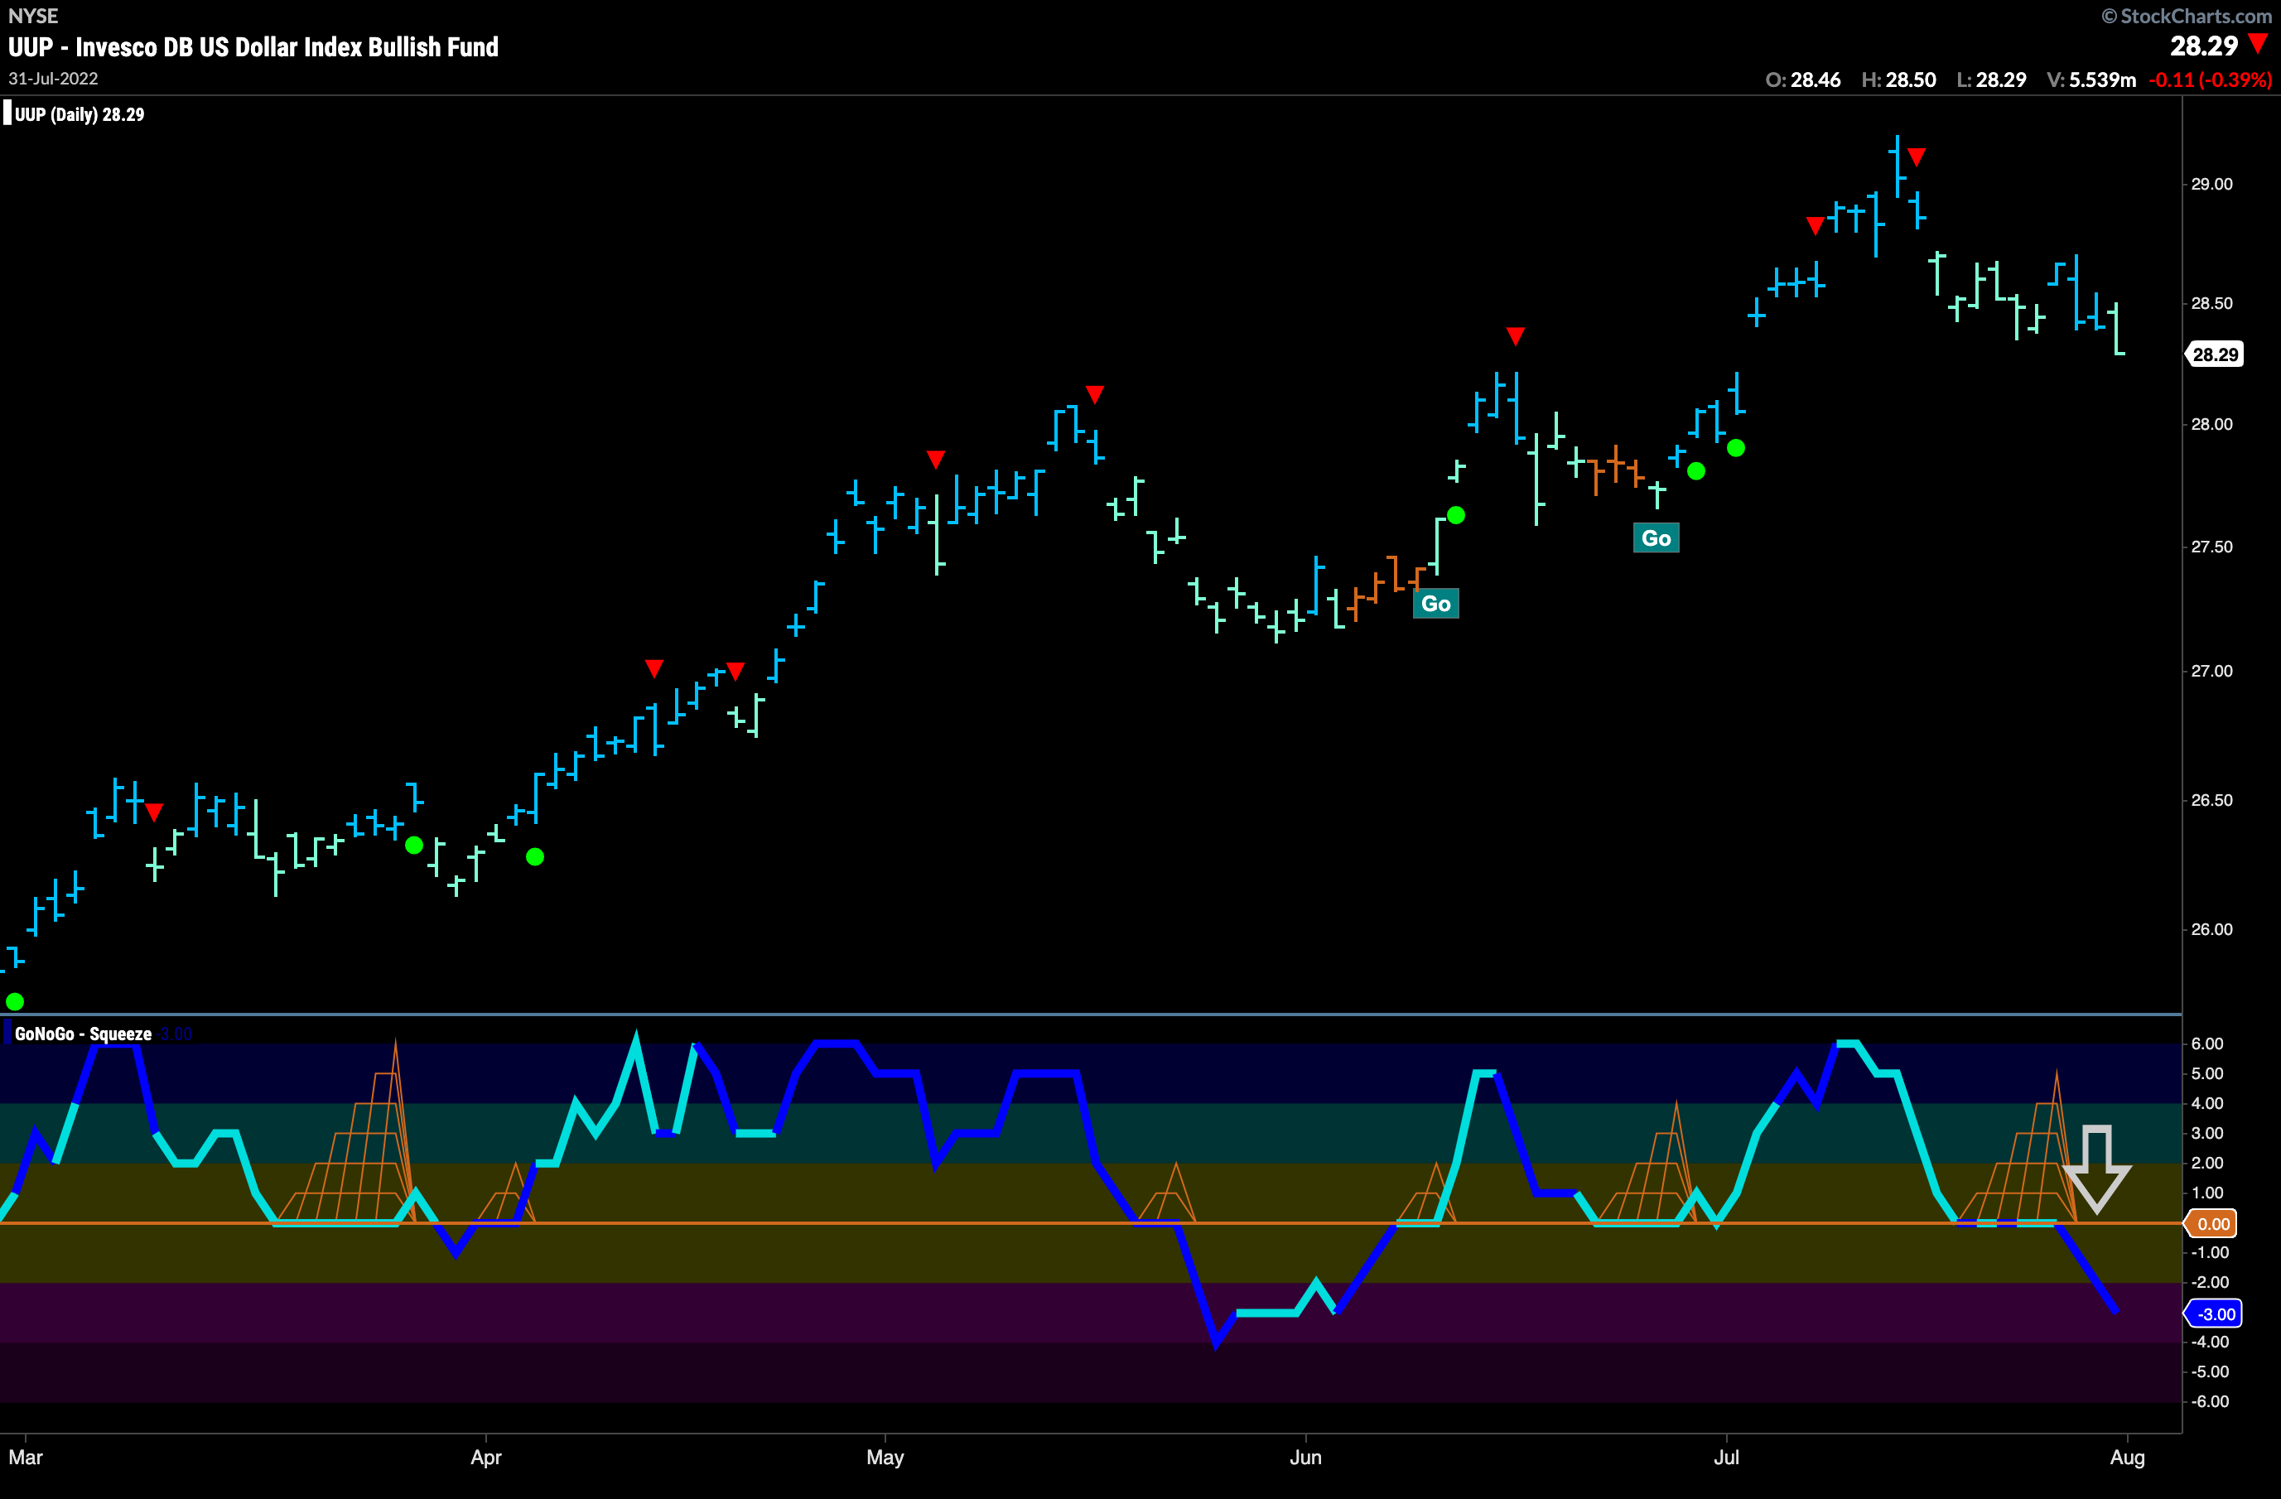Click the GoNoGo - Squeeze panel label
Screen dimensions: 2281x1499
[84, 1034]
